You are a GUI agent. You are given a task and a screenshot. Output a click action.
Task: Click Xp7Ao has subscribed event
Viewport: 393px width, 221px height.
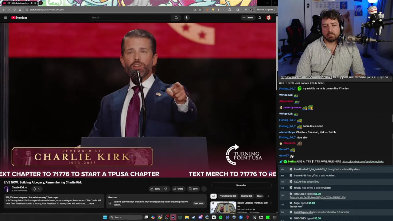point(306,181)
